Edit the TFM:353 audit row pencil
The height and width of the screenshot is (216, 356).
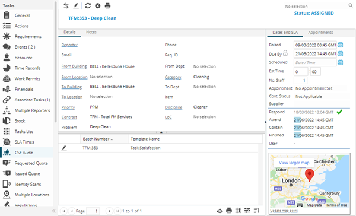pyautogui.click(x=64, y=148)
